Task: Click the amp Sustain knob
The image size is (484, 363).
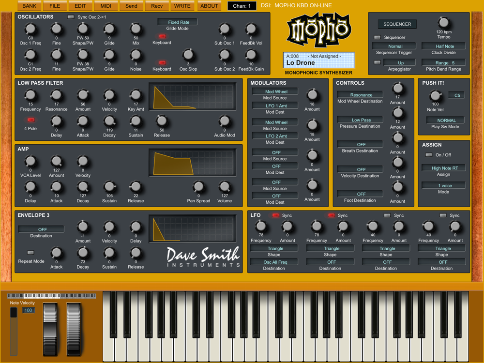Action: point(109,186)
